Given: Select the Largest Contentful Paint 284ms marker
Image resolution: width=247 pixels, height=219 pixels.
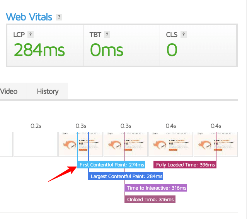Looking at the screenshot, I should click(x=126, y=177).
